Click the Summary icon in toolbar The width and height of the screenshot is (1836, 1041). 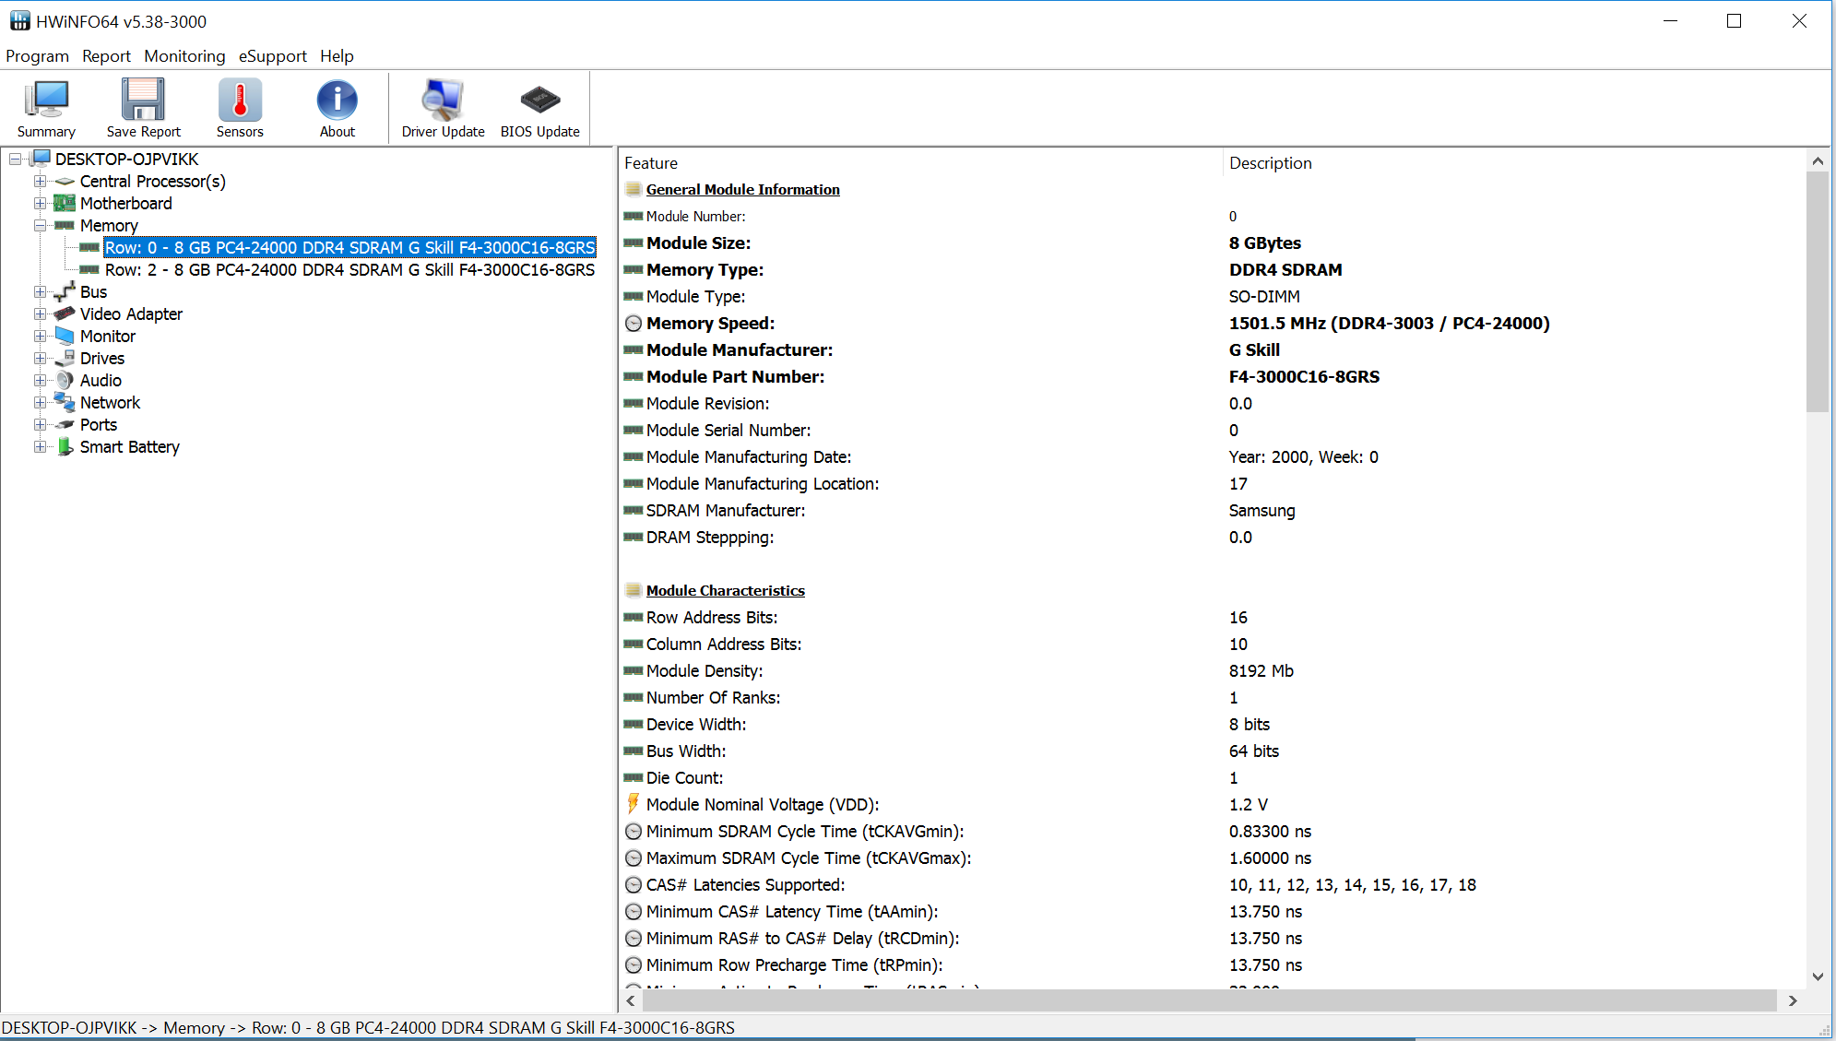point(48,109)
